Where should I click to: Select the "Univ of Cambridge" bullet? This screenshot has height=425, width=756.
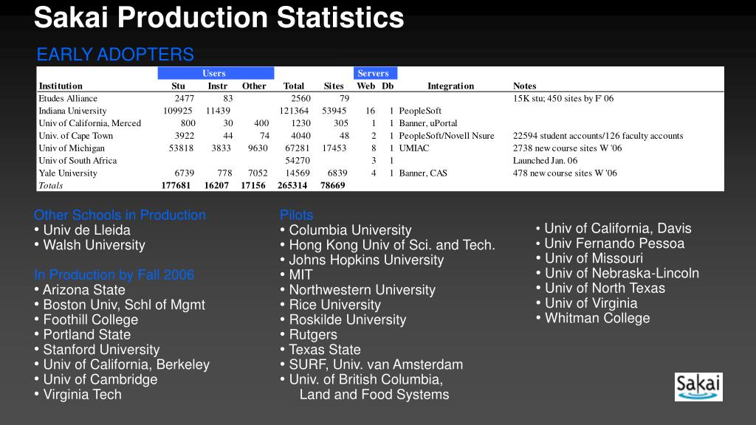tap(96, 380)
